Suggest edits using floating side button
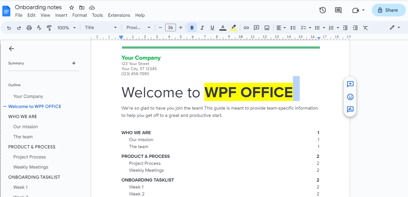This screenshot has width=408, height=197. (350, 110)
